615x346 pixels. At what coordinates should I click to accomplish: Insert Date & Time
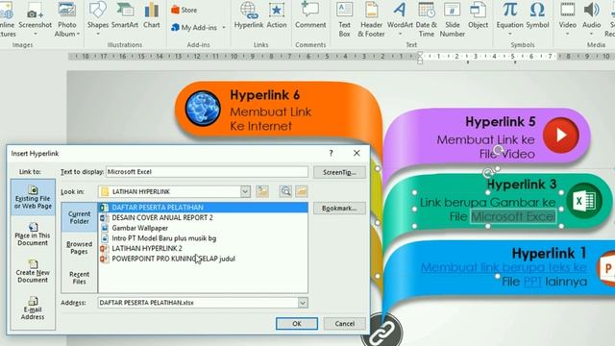click(x=427, y=19)
